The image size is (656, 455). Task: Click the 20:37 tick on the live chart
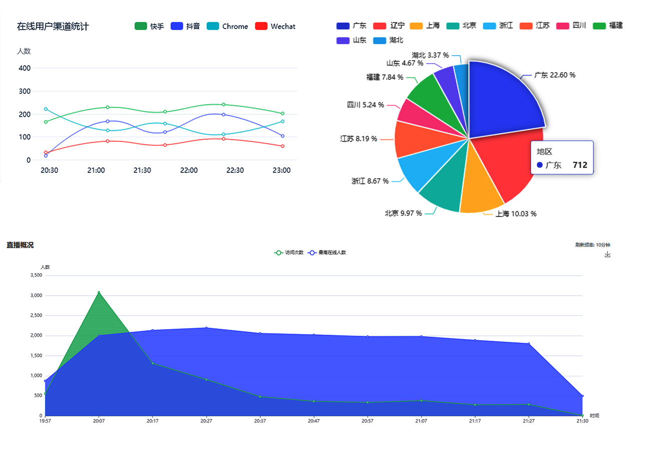(260, 421)
